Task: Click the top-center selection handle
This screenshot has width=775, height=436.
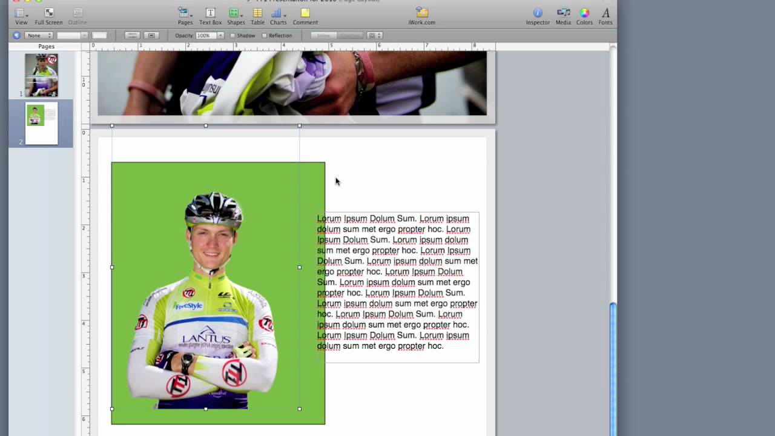Action: pos(206,125)
